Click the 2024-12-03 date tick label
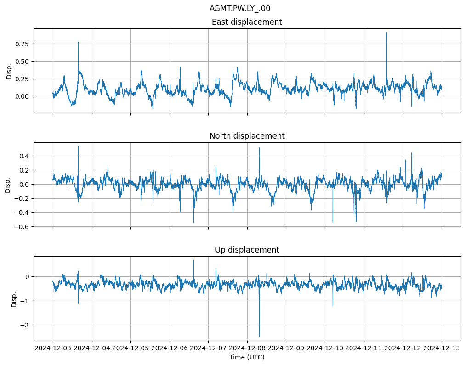 coord(53,348)
